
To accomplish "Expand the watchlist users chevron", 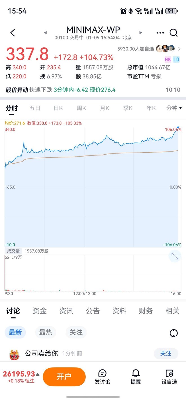I will [179, 48].
